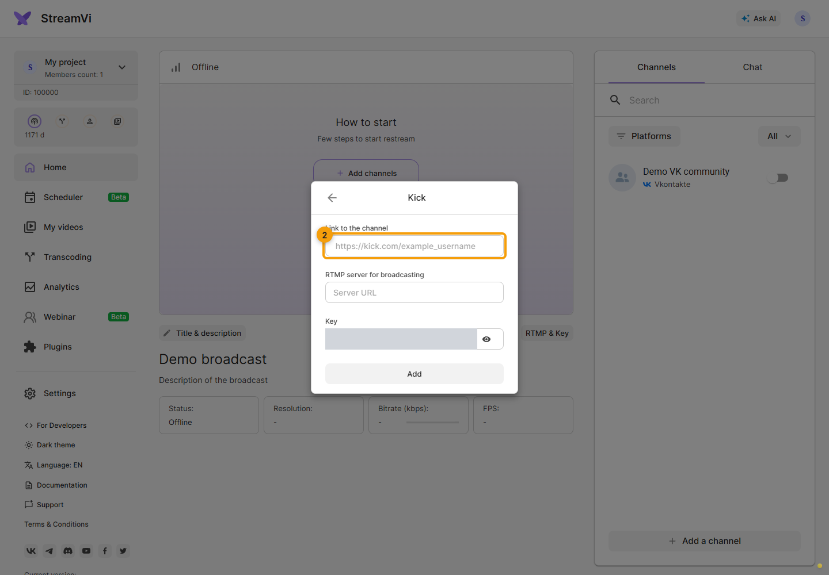The image size is (829, 575).
Task: Click the Twitter social icon
Action: (123, 551)
